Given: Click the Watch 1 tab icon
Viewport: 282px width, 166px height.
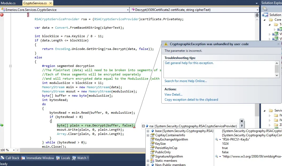Looking at the screenshot, I should pyautogui.click(x=74, y=158).
